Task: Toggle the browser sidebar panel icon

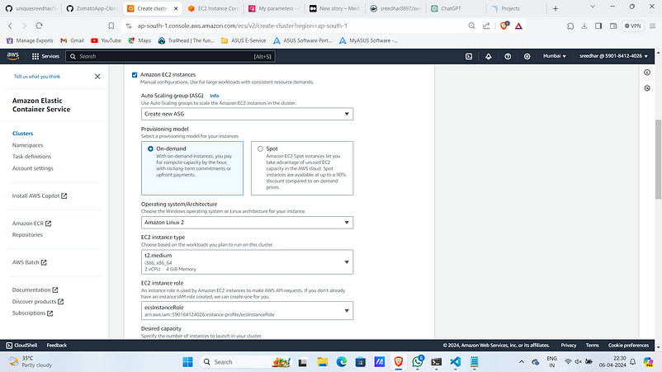Action: (598, 26)
